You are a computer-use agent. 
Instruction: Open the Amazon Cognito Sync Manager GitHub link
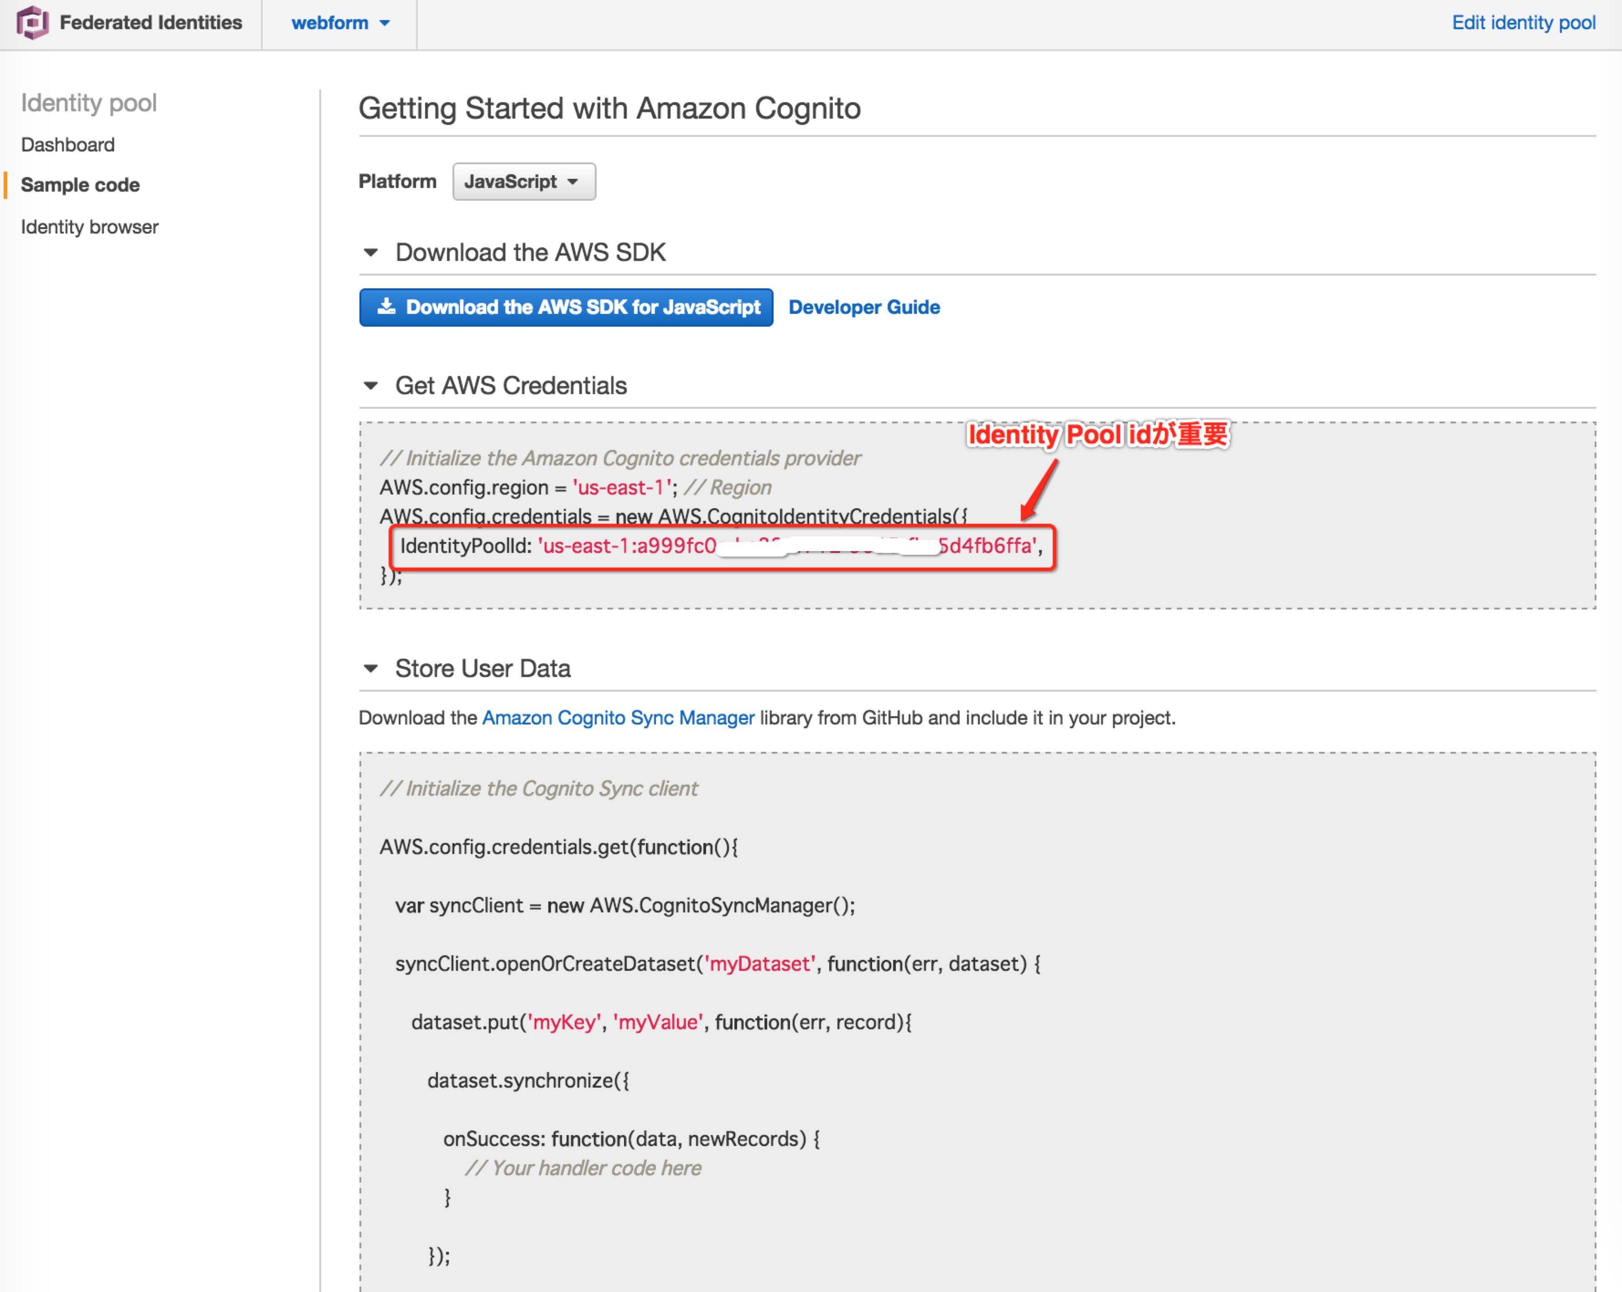click(618, 718)
